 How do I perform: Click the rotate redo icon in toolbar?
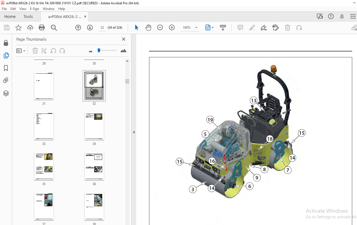click(x=299, y=28)
